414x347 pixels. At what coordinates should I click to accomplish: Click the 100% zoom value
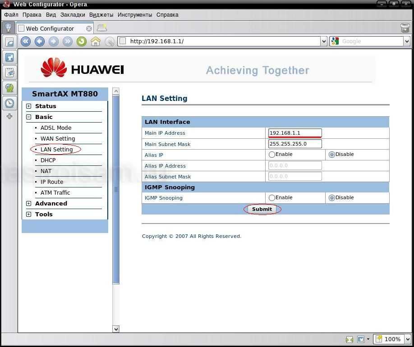[392, 339]
